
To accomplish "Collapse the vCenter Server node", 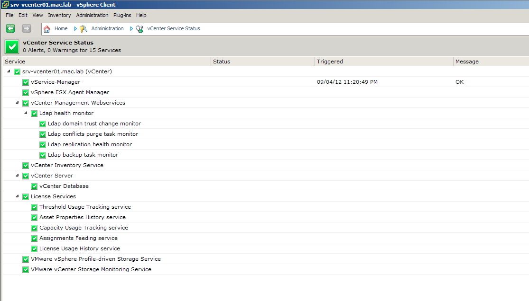I will click(x=17, y=176).
